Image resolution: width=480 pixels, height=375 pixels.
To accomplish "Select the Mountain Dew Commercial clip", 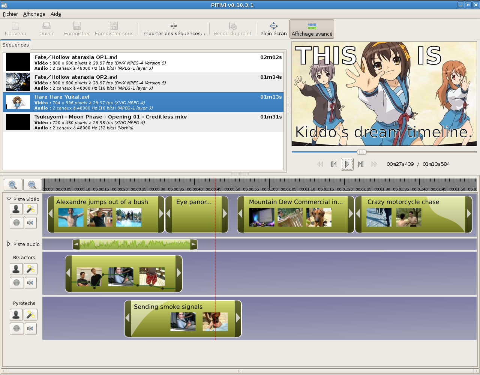I will coord(296,214).
